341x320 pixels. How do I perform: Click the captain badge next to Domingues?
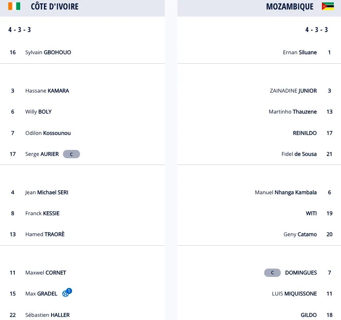[x=272, y=273]
